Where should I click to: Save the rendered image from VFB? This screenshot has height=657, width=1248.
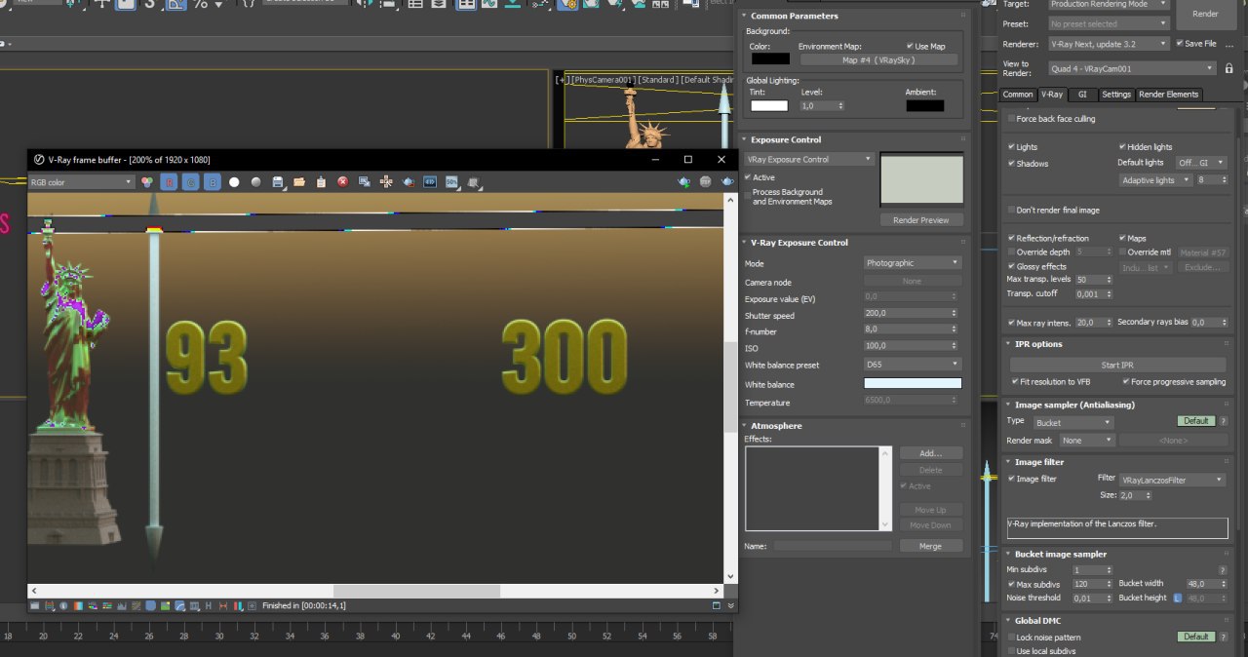278,181
